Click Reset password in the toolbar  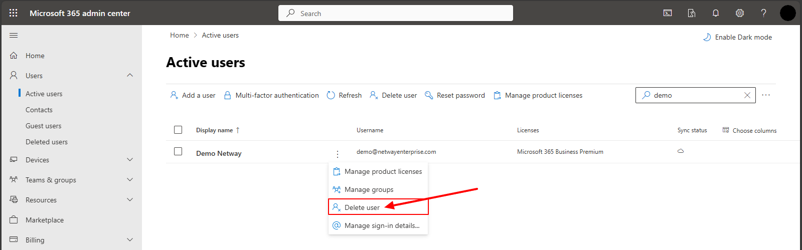click(455, 95)
